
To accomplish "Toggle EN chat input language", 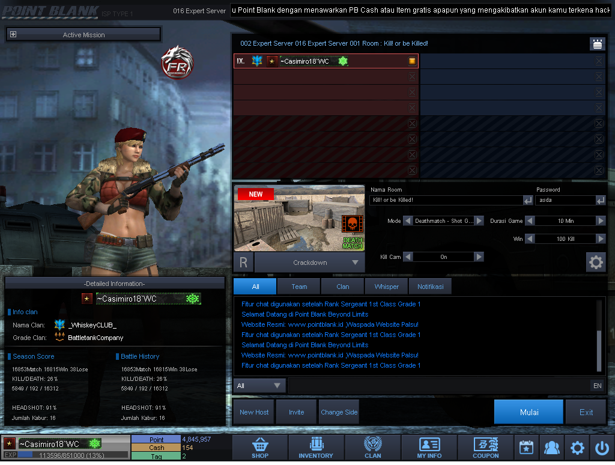I will pos(598,386).
